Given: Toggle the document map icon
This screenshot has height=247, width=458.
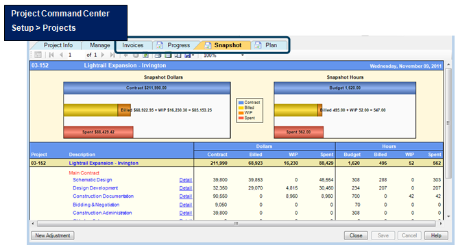Looking at the screenshot, I should pos(38,55).
